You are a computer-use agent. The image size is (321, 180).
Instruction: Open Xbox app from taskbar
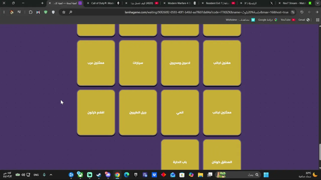[80, 175]
